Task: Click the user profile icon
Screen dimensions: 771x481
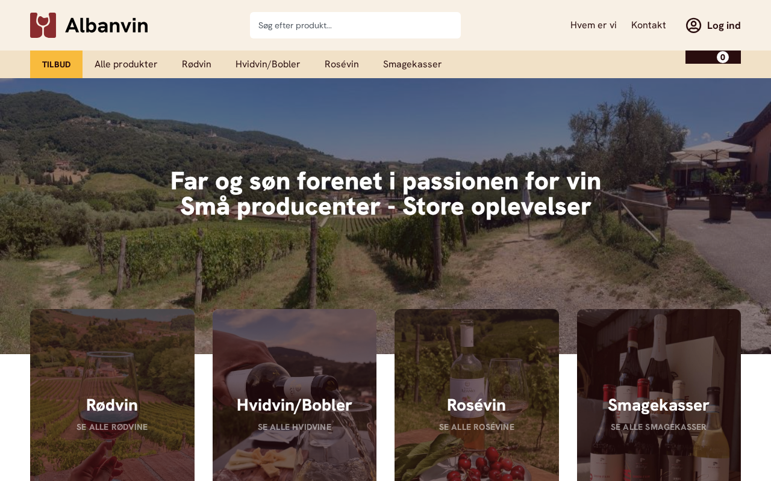Action: 693,25
